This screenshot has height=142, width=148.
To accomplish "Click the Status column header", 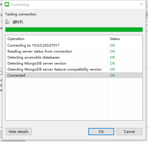I will click(x=125, y=39).
